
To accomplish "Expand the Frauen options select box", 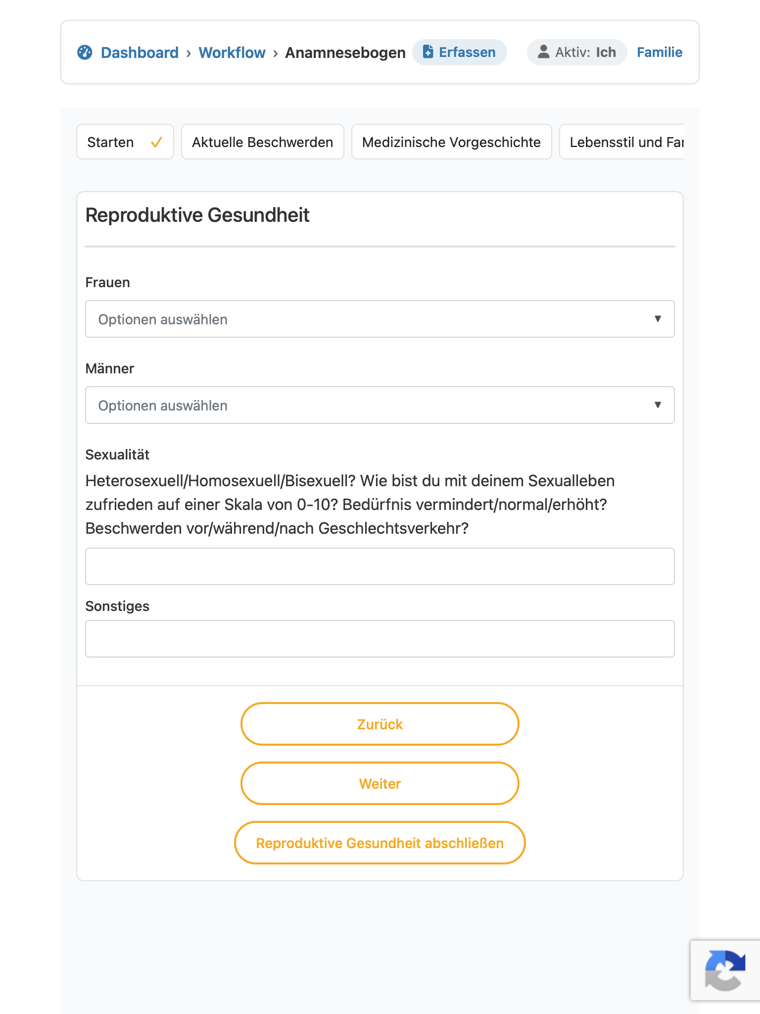I will point(380,319).
